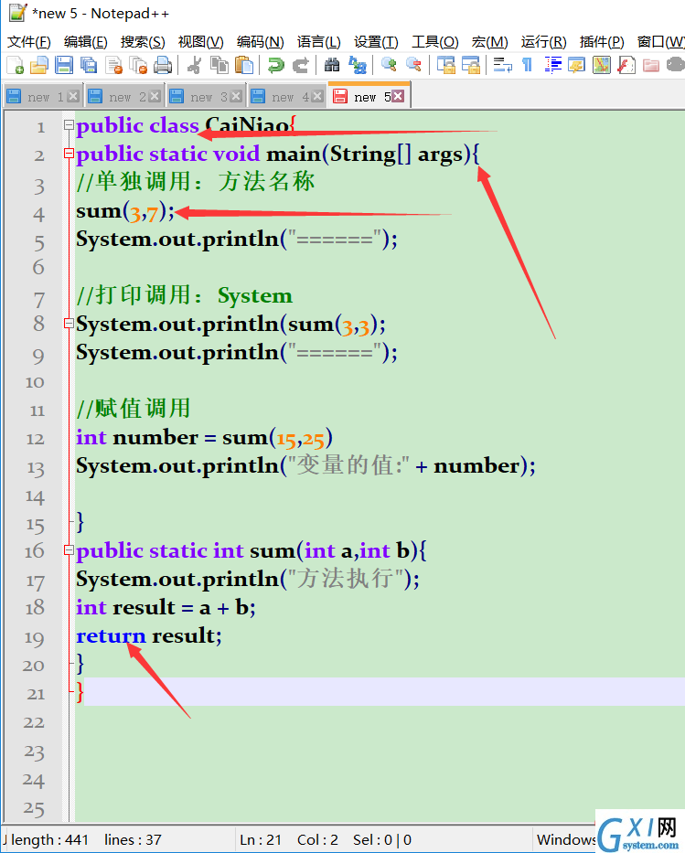Screen dimensions: 685x853
Task: Click status bar 'Sel : 0 | 0'
Action: click(382, 840)
